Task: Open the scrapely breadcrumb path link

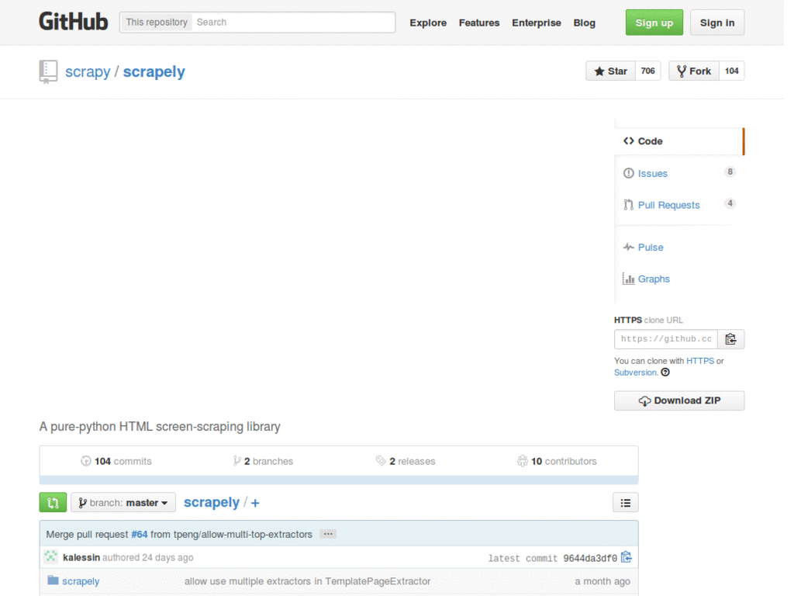Action: (x=212, y=502)
